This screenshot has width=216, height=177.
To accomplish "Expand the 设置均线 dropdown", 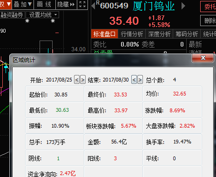I will click(42, 15).
